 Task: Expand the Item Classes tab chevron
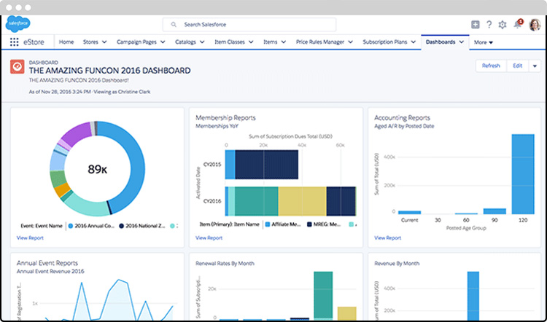[x=251, y=42]
